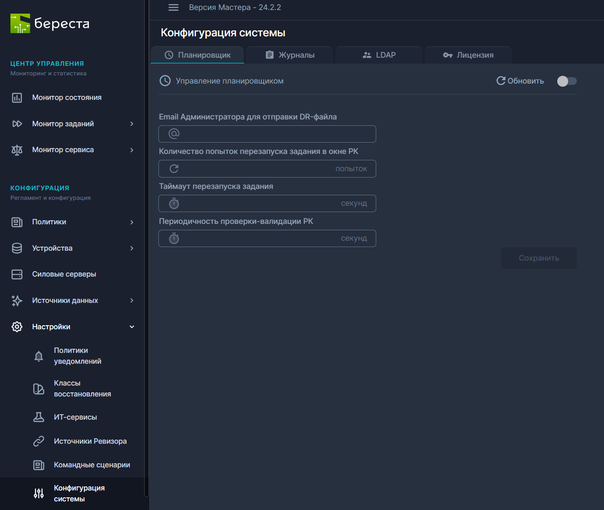Click the bell icon for Политики уведомлений

tap(39, 356)
